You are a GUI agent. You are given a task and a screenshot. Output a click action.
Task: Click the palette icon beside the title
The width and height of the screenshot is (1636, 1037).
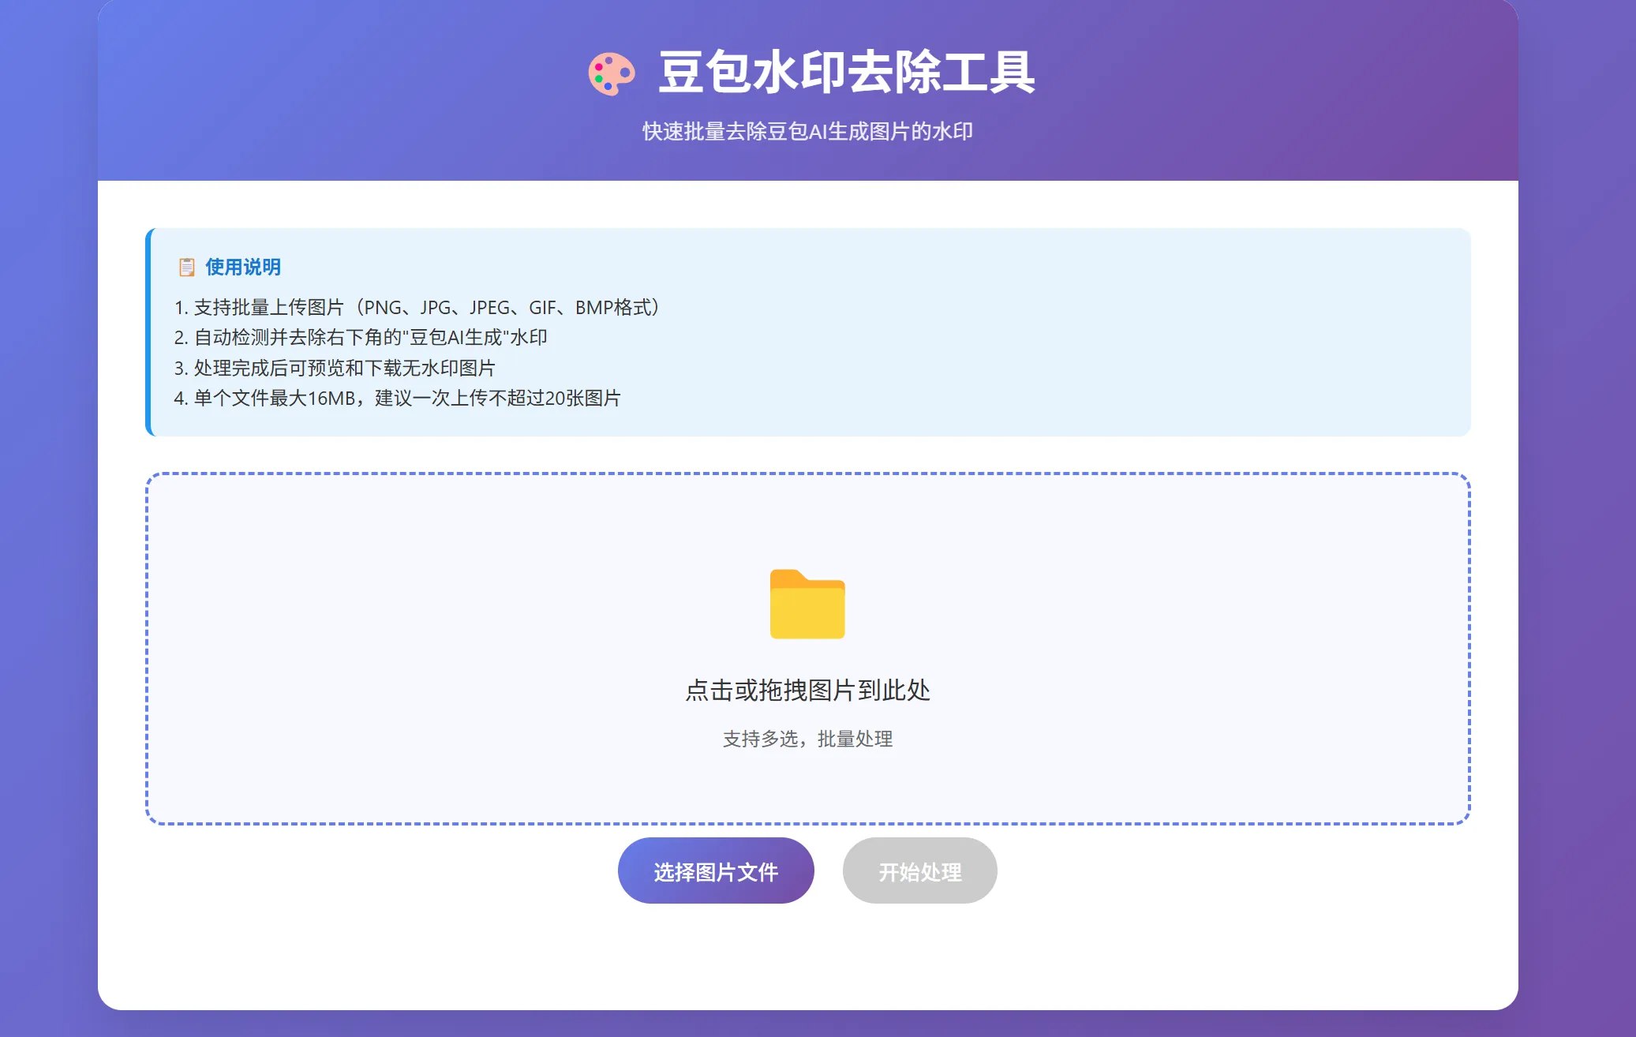611,74
